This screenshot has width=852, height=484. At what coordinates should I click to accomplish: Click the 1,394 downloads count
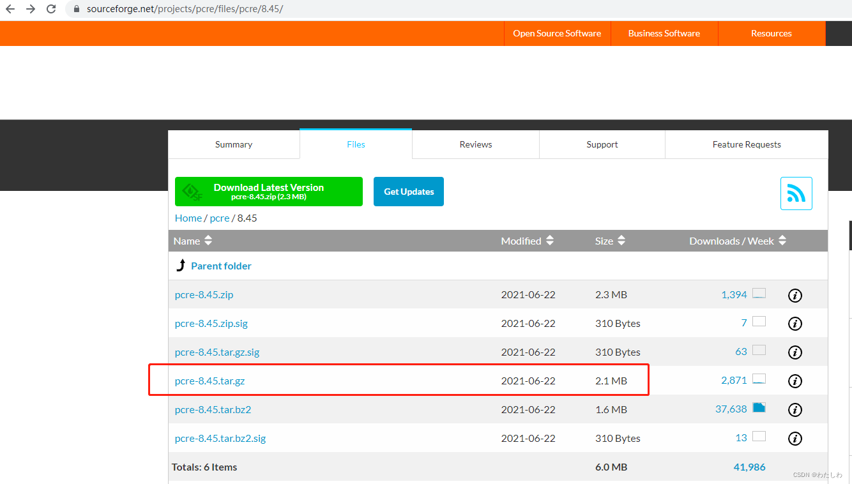point(734,295)
